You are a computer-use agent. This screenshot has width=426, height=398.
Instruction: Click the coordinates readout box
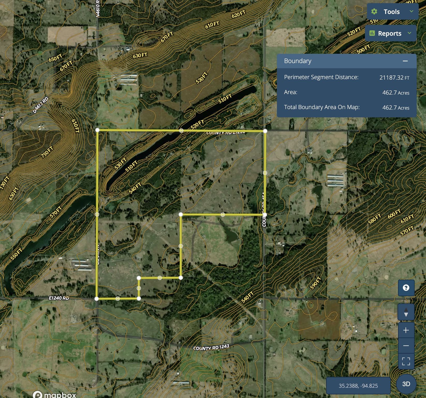pos(358,386)
